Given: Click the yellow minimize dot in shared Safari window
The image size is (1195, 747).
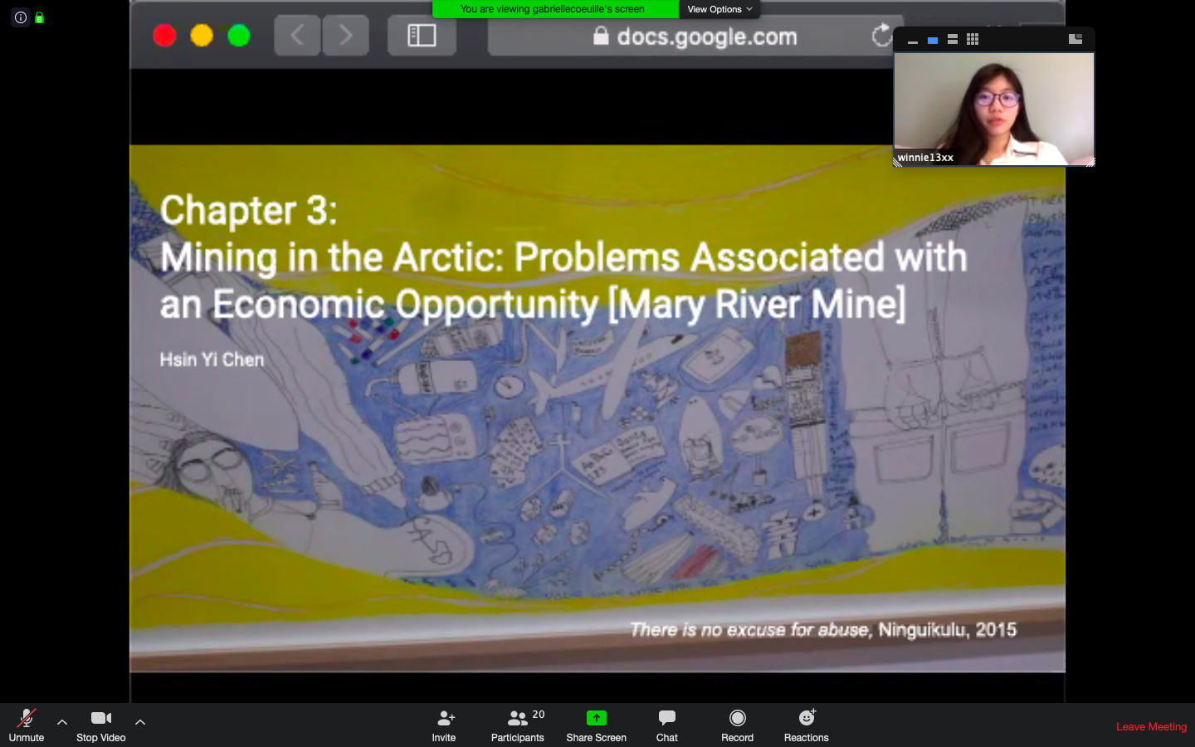Looking at the screenshot, I should coord(202,36).
